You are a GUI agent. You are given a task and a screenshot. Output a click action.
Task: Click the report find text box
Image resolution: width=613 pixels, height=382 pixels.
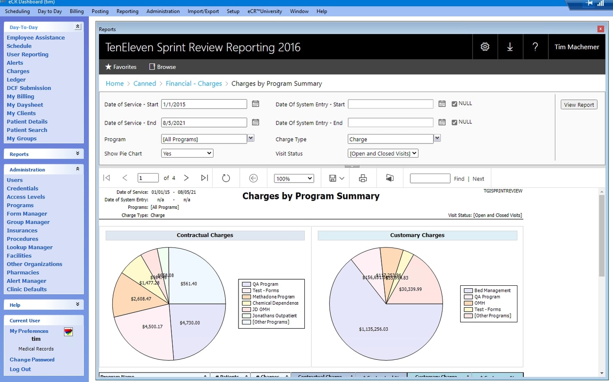430,178
